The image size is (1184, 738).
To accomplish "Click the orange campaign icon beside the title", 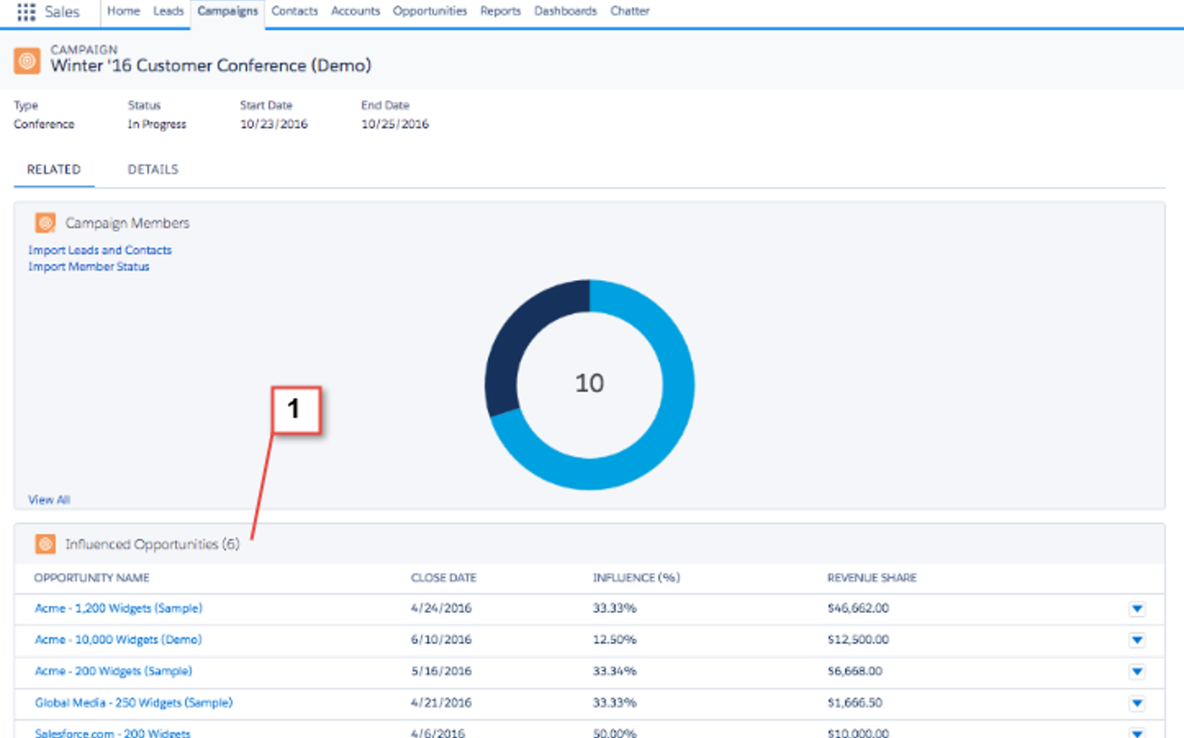I will click(x=27, y=61).
